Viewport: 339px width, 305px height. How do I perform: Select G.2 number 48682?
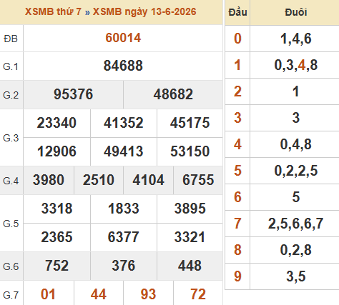[x=173, y=94]
